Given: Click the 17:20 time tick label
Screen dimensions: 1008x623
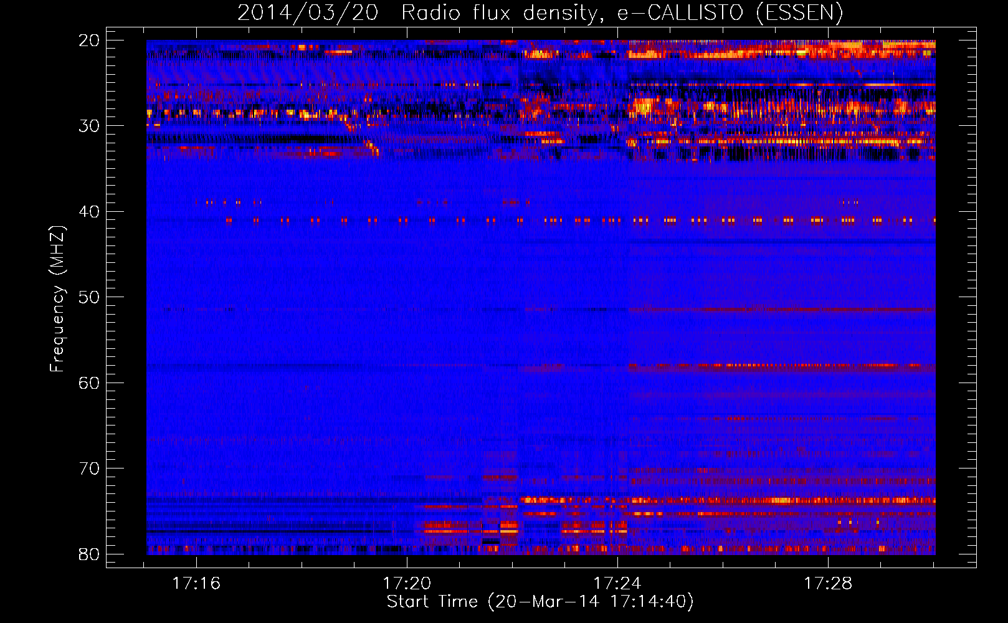Looking at the screenshot, I should [x=407, y=584].
